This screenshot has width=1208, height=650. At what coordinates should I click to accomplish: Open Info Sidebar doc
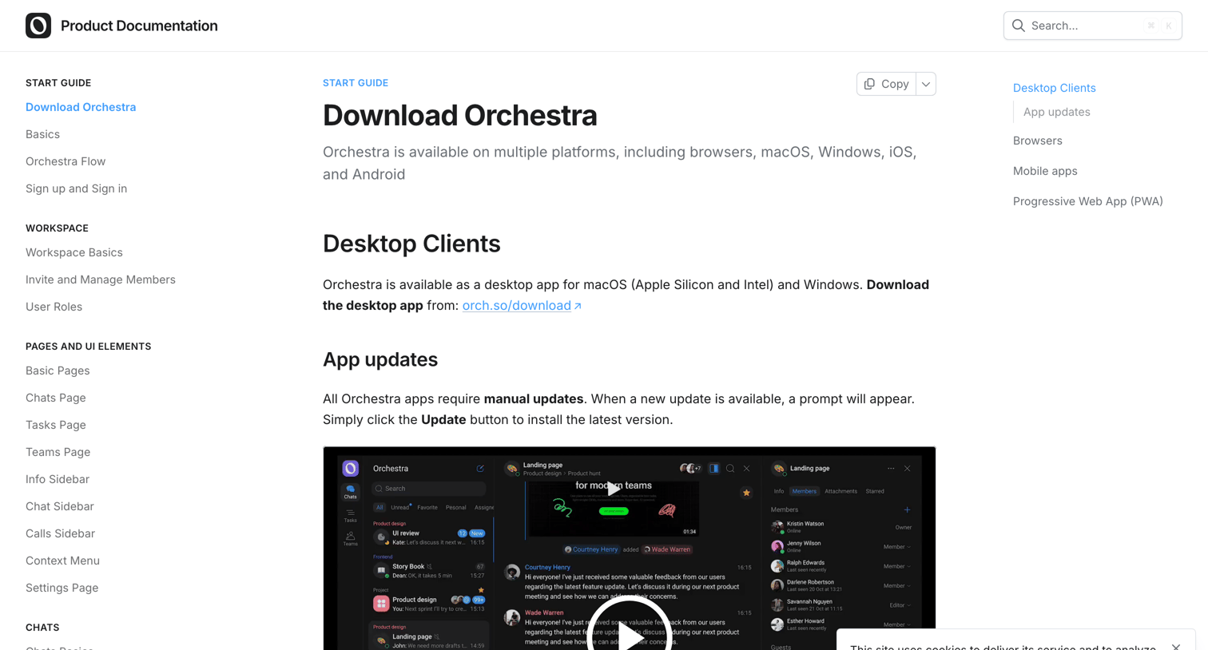(x=58, y=479)
